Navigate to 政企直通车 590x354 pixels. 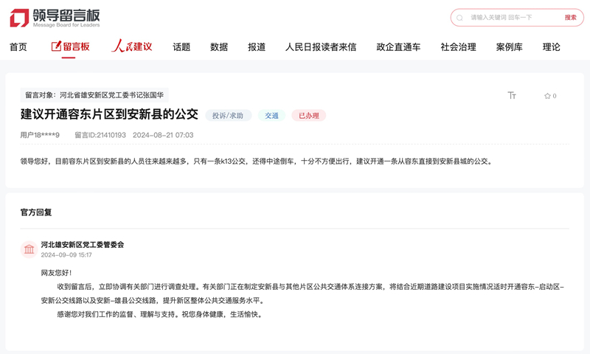click(x=398, y=47)
